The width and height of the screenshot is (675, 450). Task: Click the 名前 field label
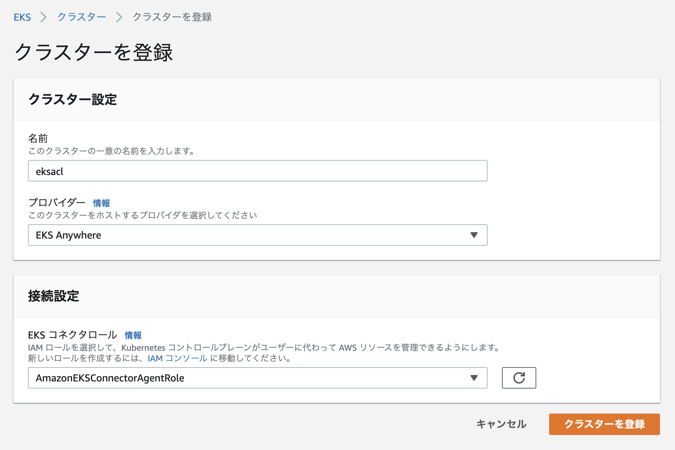pyautogui.click(x=38, y=138)
